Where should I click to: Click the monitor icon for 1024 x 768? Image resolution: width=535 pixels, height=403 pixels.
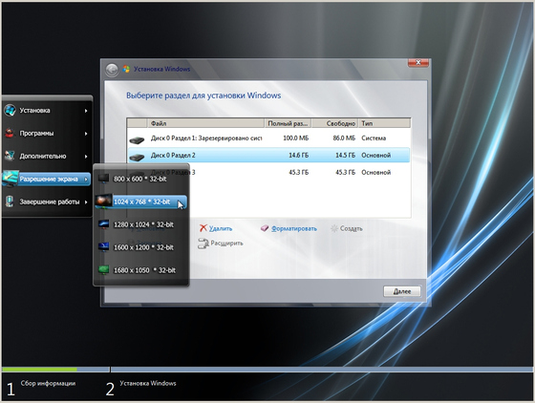click(104, 201)
